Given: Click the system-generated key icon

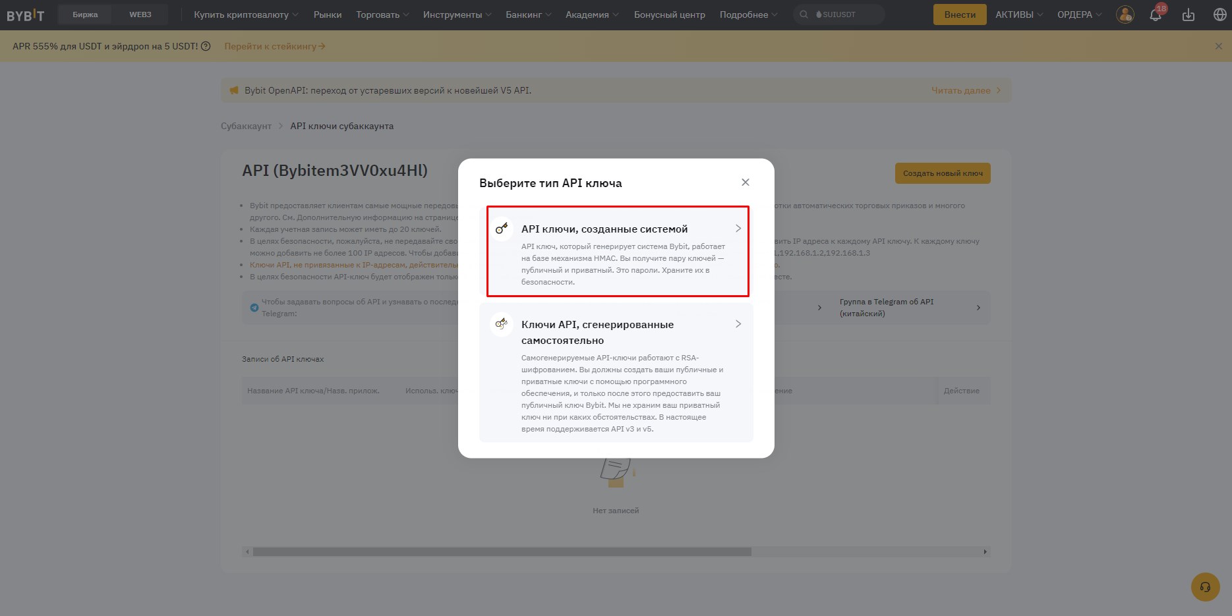Looking at the screenshot, I should [x=502, y=229].
